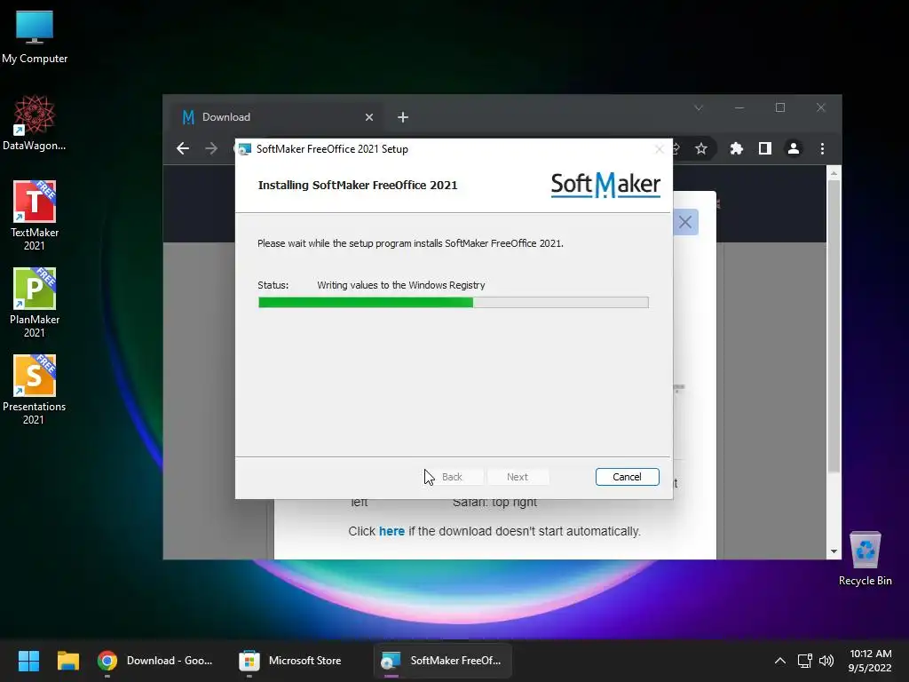Open the volume tray icon
The image size is (909, 682).
826,661
